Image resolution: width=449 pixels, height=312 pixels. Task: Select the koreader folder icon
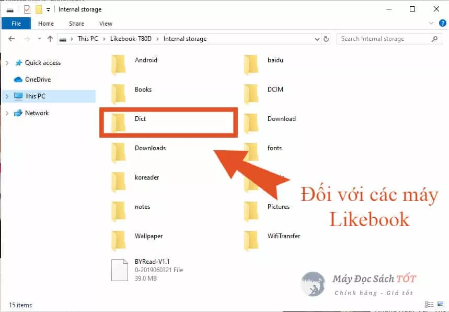[x=118, y=182]
